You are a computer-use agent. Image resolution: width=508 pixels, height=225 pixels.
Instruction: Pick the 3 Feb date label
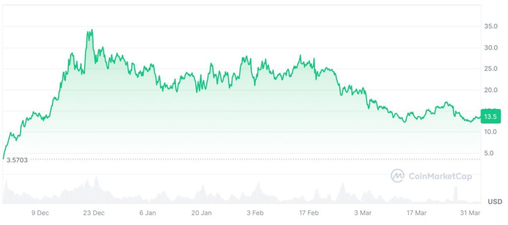coord(255,213)
